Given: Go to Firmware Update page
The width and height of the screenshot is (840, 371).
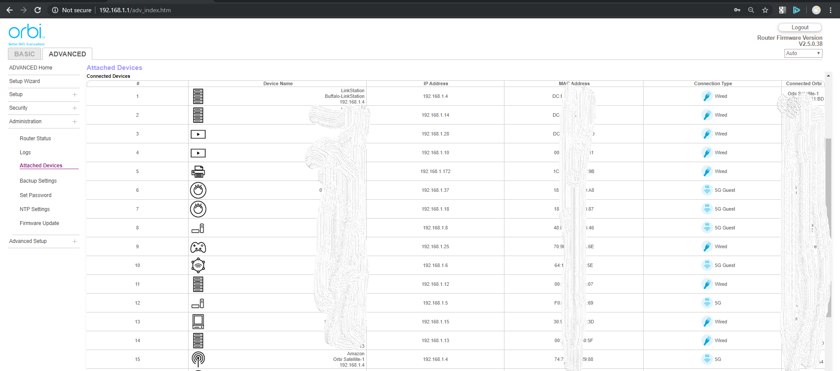Looking at the screenshot, I should click(x=39, y=223).
